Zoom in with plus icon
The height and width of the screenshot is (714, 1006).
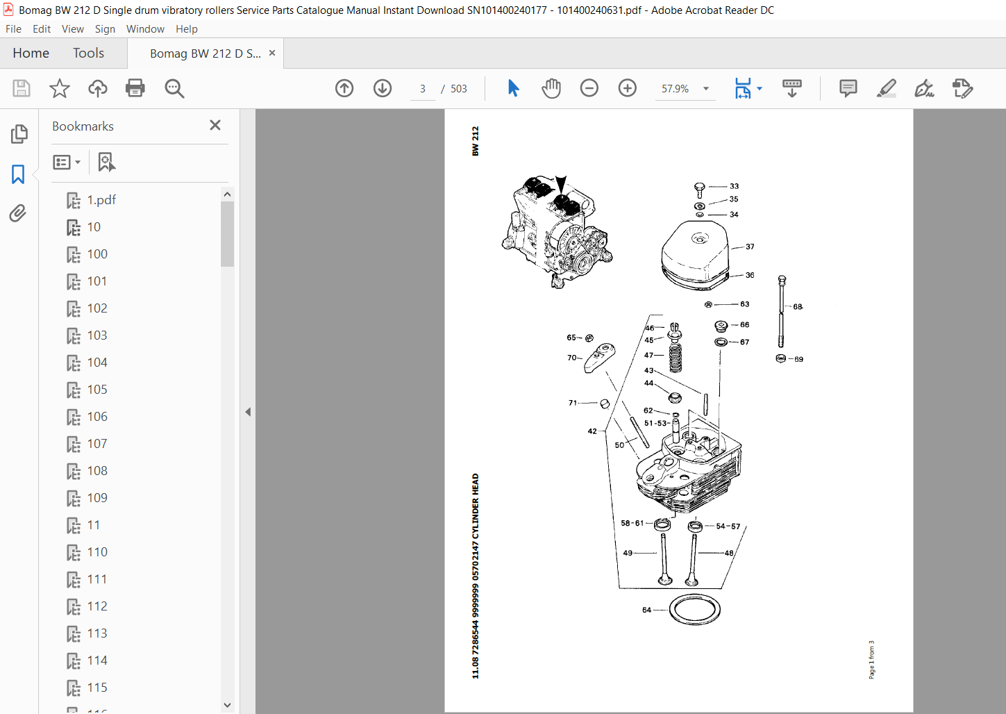[x=628, y=88]
